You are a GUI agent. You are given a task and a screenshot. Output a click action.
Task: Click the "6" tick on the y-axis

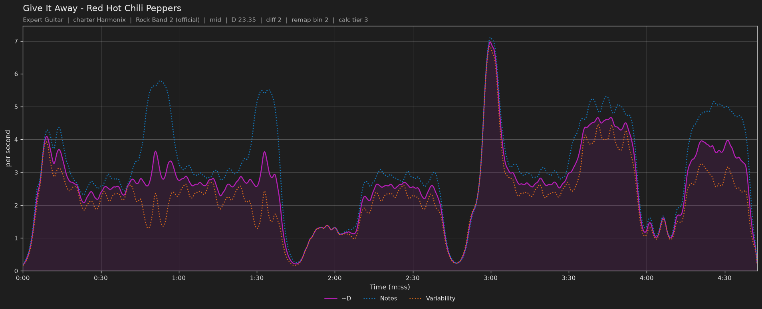[x=16, y=74]
